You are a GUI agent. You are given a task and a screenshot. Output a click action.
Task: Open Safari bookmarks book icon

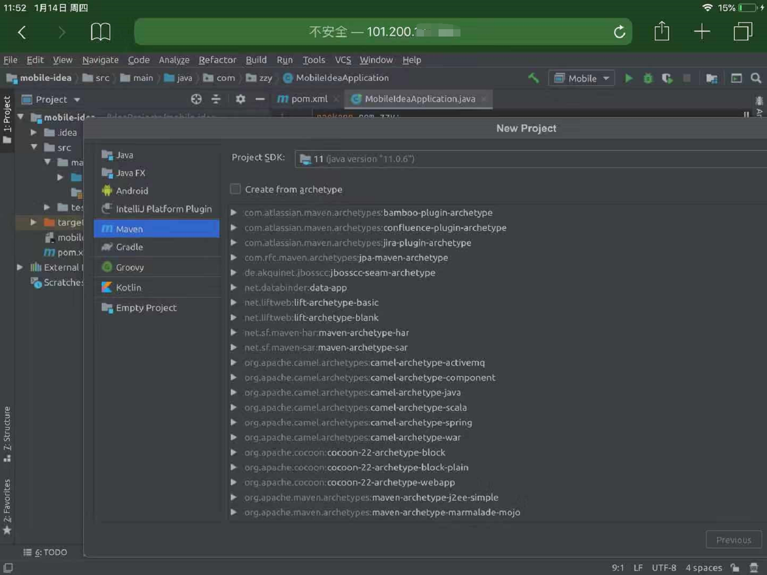(x=100, y=32)
